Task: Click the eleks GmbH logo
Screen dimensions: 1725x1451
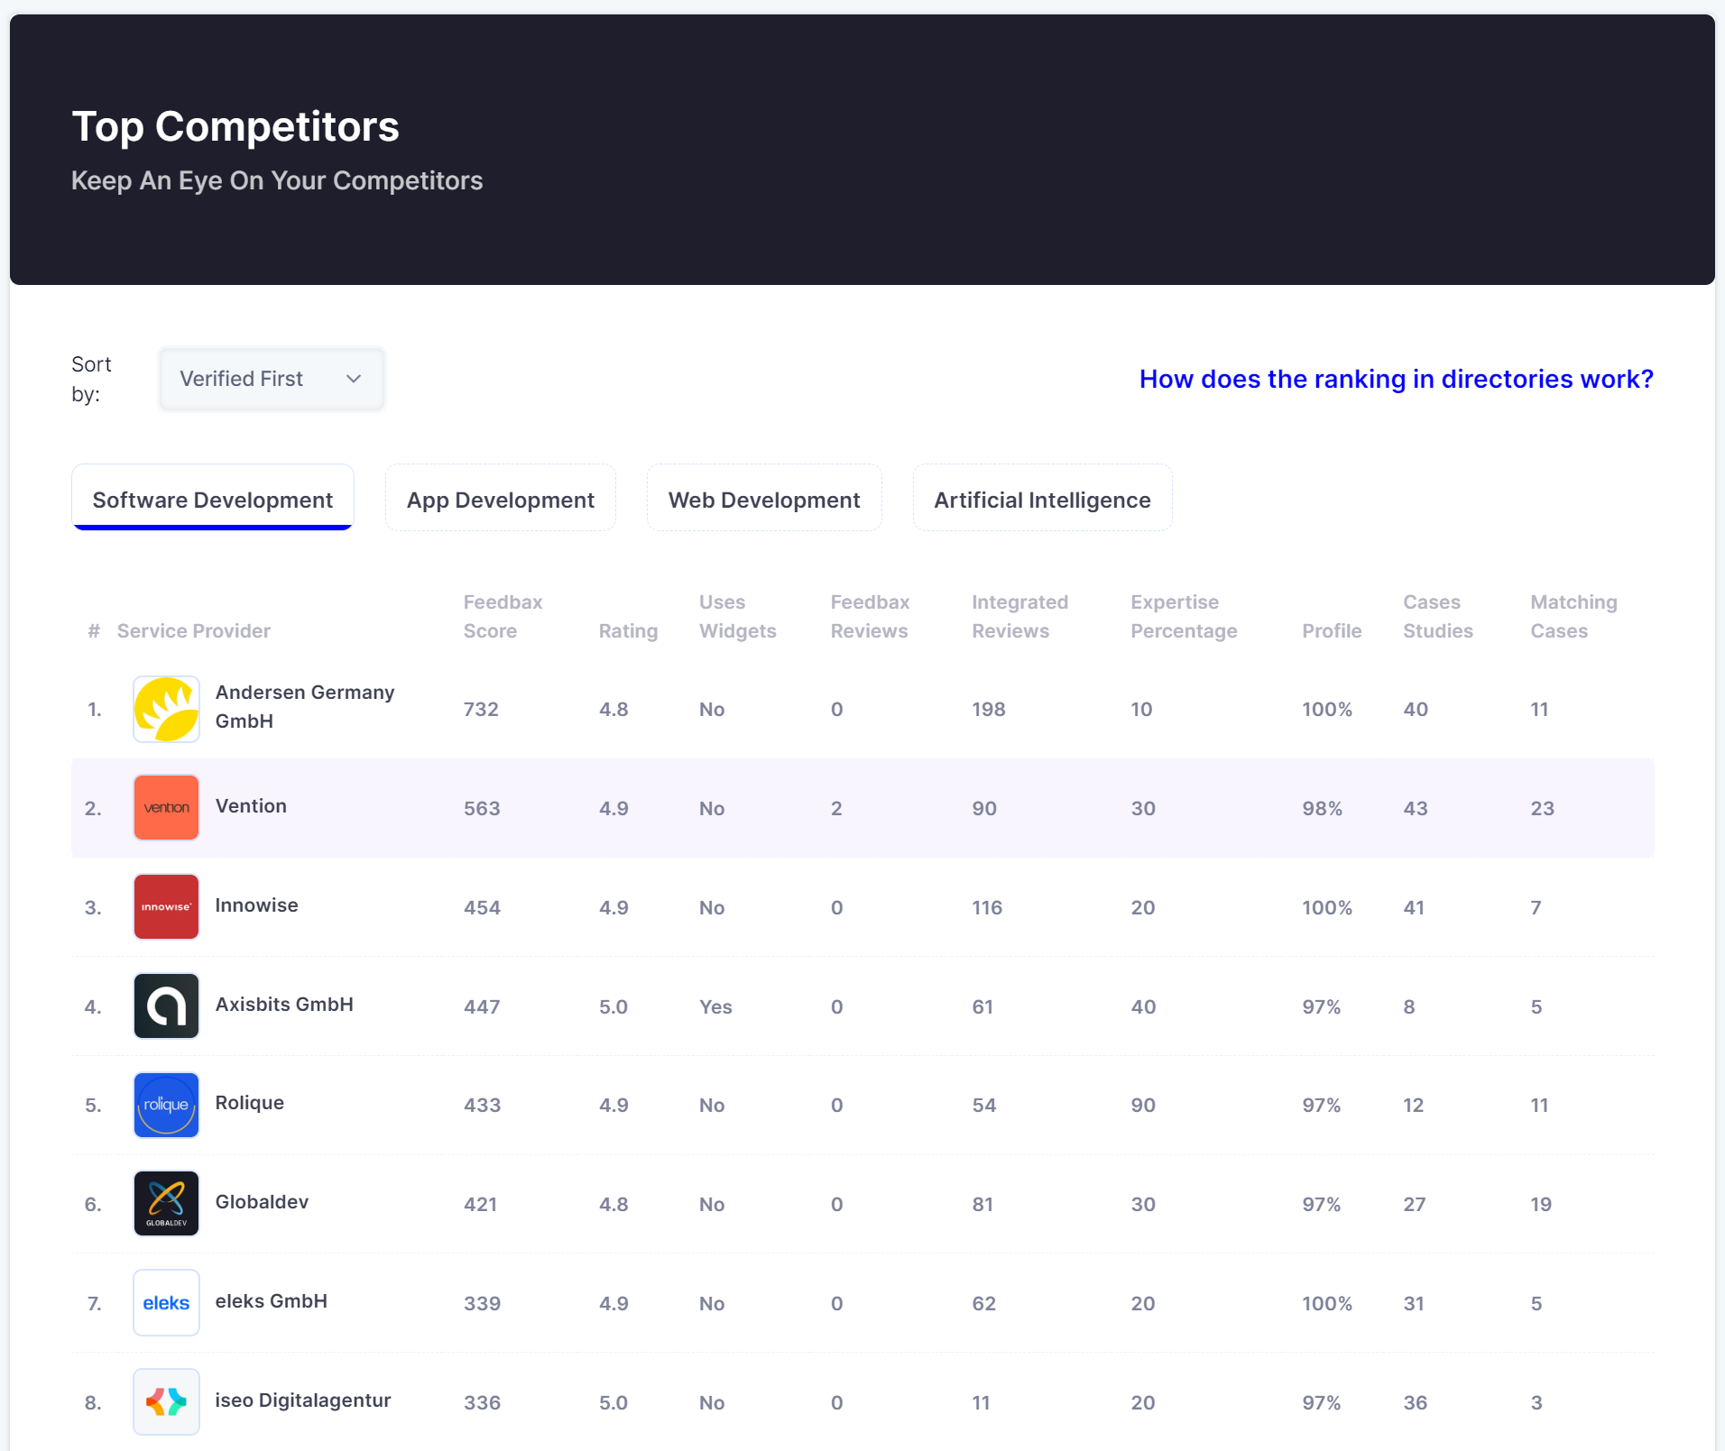Action: click(x=166, y=1303)
